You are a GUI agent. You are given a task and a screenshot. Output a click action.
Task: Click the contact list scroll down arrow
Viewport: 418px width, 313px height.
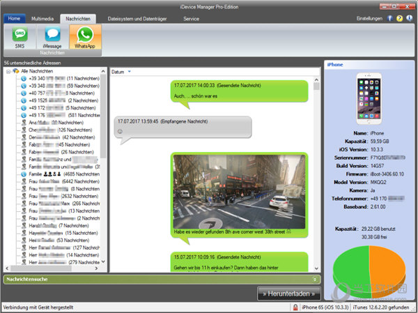pos(103,262)
